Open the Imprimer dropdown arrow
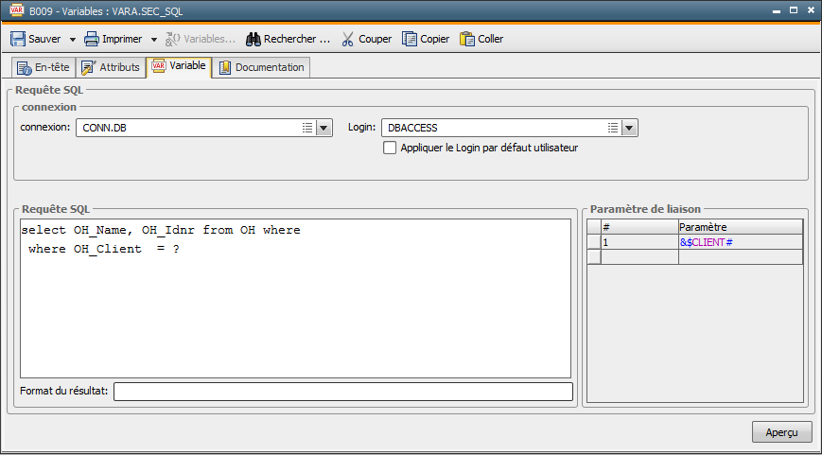The width and height of the screenshot is (822, 455). [154, 40]
